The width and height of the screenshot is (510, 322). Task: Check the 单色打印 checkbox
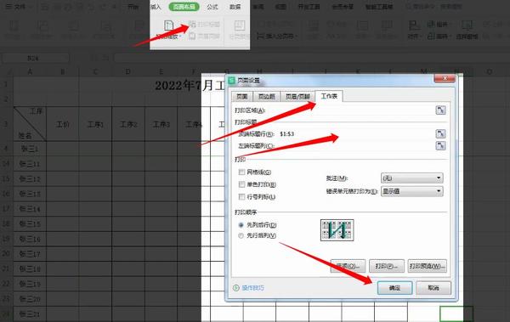point(241,184)
